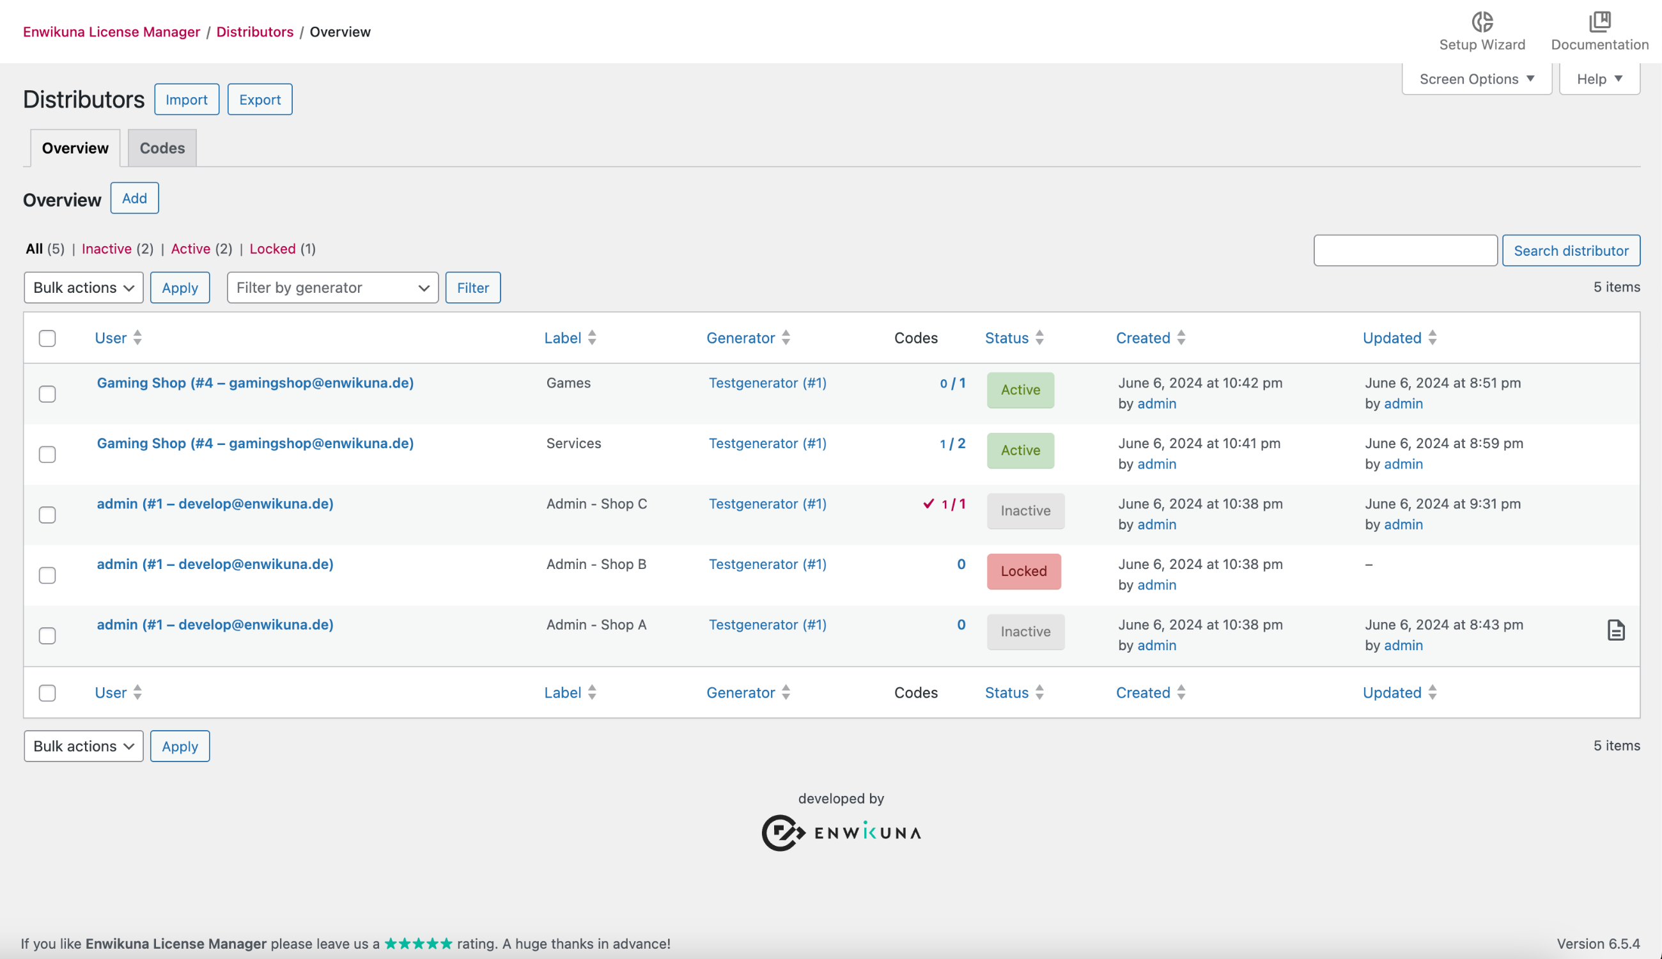1662x959 pixels.
Task: Check the Admin - Shop B row checkbox
Action: (x=47, y=575)
